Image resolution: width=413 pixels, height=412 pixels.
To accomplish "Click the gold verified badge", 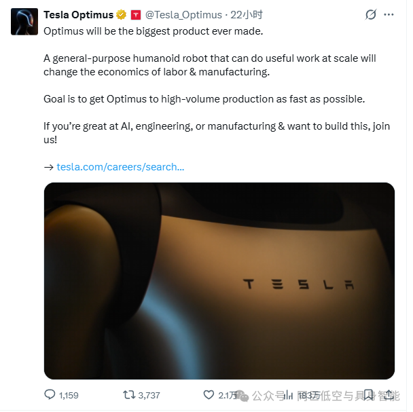I will tap(121, 15).
